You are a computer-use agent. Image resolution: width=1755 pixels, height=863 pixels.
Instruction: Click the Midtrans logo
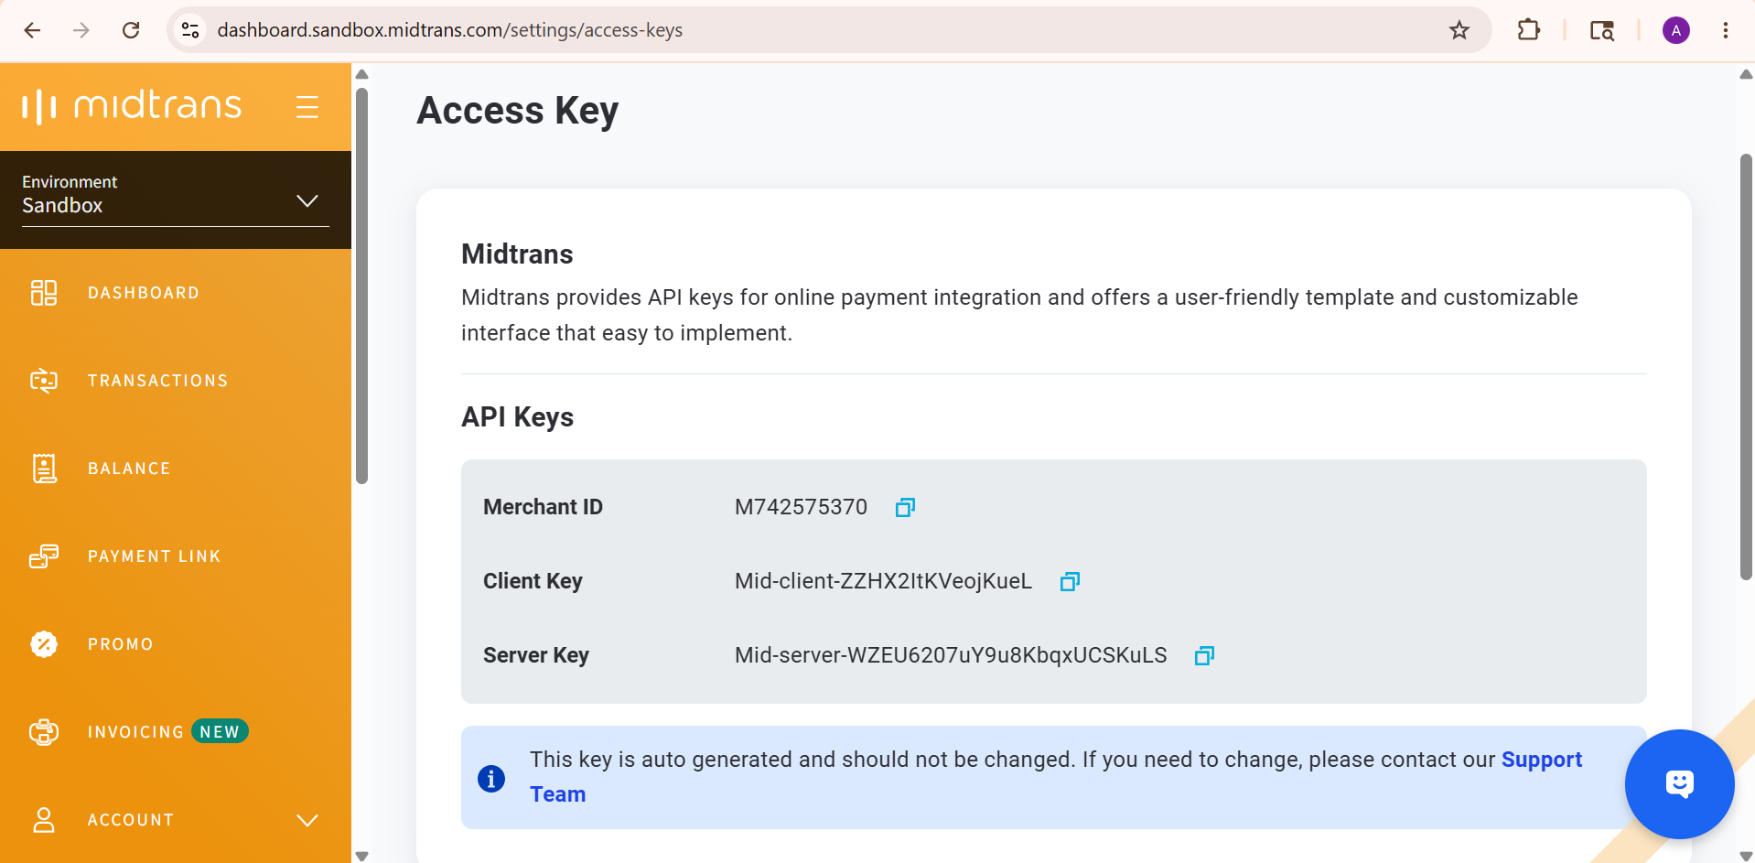(x=132, y=106)
